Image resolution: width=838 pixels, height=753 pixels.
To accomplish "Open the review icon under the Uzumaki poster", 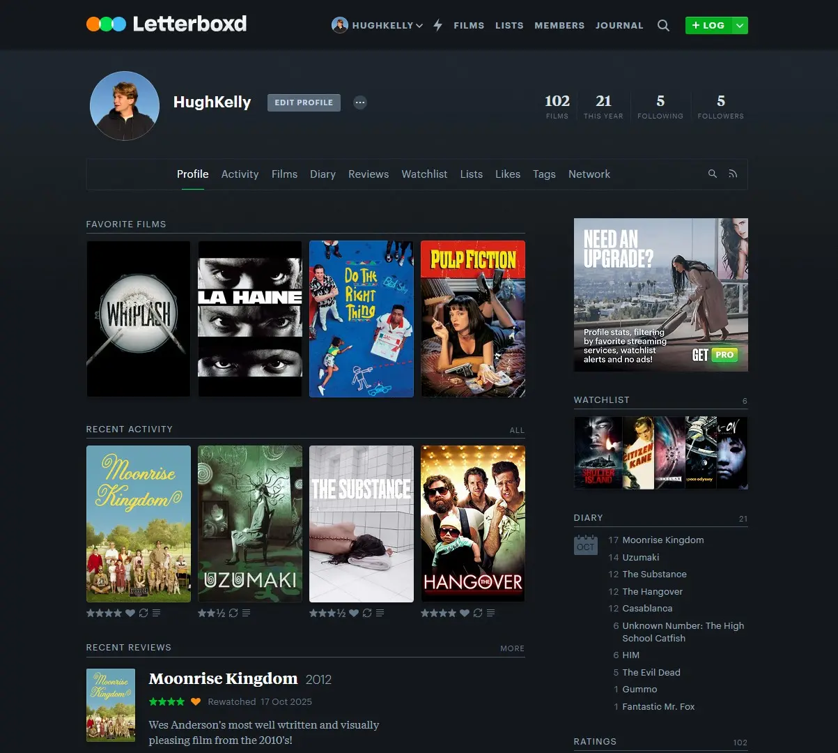I will (246, 613).
